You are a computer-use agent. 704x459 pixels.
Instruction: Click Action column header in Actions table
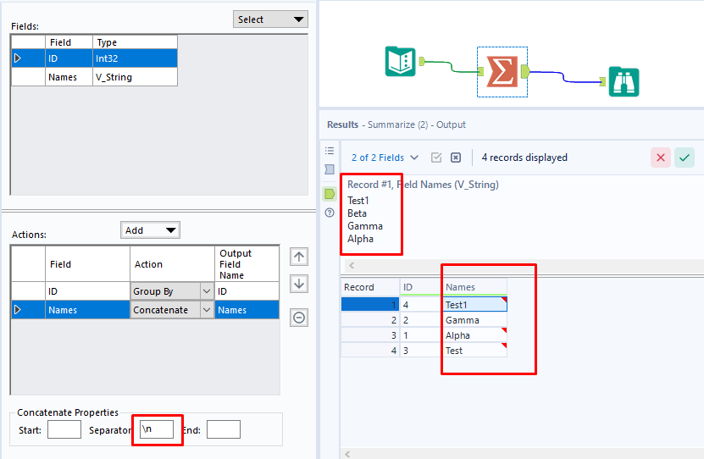(x=173, y=264)
